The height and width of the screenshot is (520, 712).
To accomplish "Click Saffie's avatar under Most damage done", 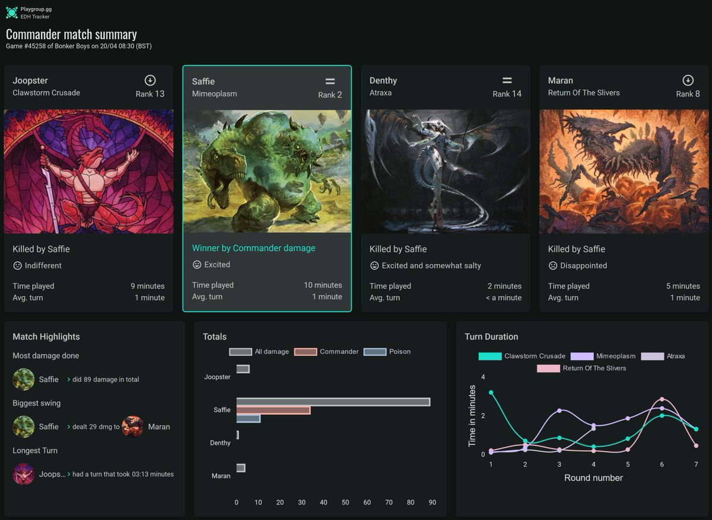I will point(24,379).
